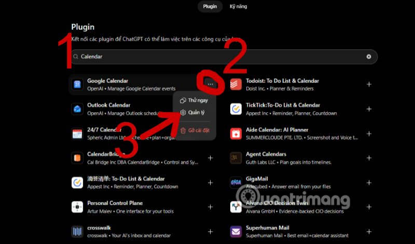Viewport: 415px width, 244px height.
Task: Add Aide Calendar: AI Planner plugin
Action: (369, 134)
